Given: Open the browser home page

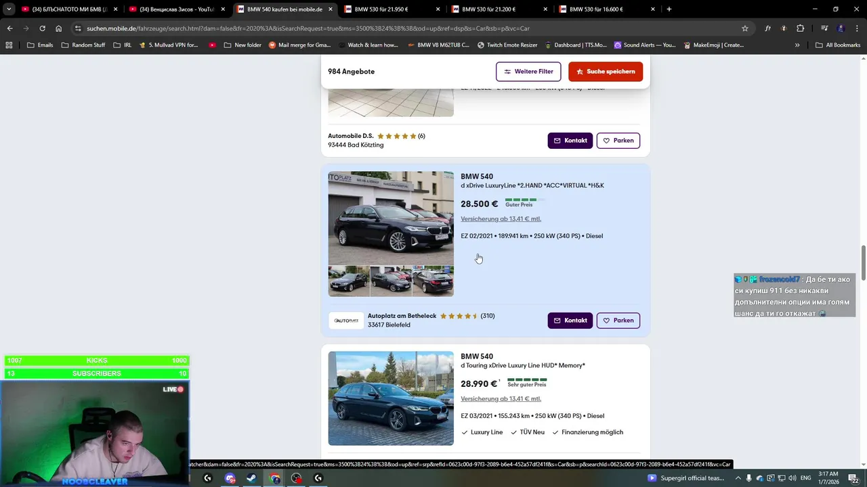Looking at the screenshot, I should tap(58, 28).
